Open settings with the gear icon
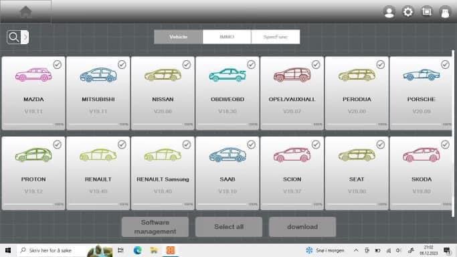The image size is (457, 257). [407, 12]
